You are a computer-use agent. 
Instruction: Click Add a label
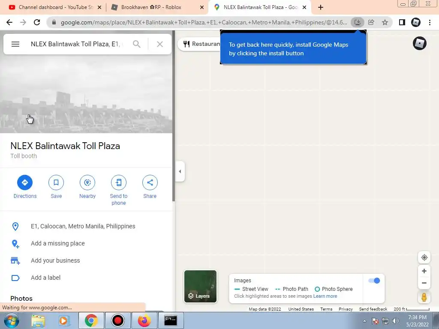[45, 278]
